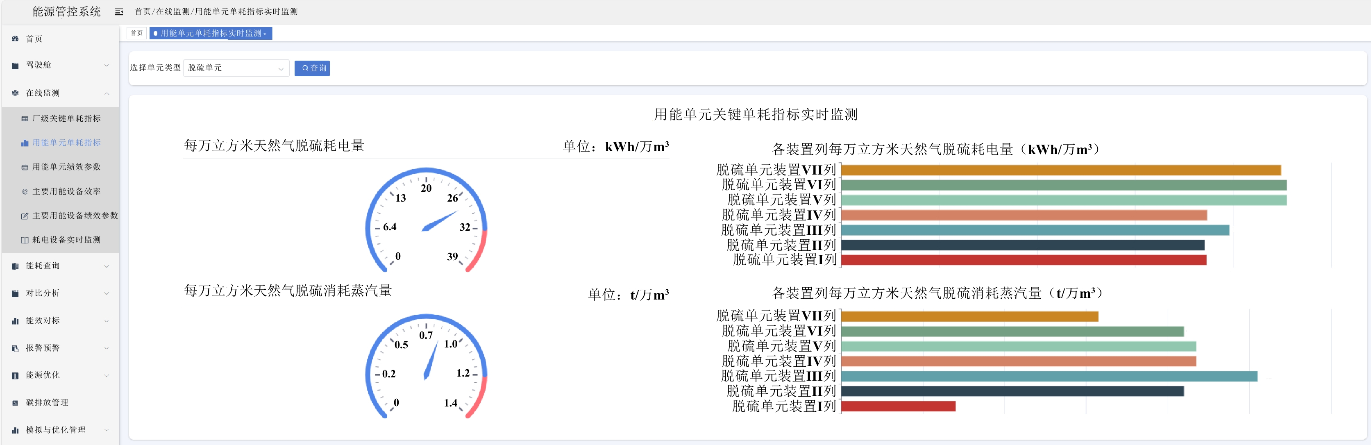Select the 厂级关键单耗指标 table icon

pos(25,119)
